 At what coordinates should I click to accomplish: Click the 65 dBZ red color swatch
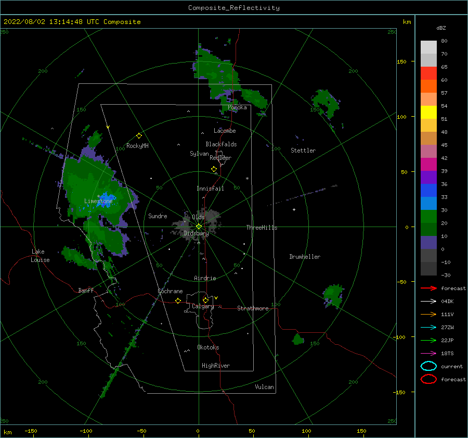(428, 73)
